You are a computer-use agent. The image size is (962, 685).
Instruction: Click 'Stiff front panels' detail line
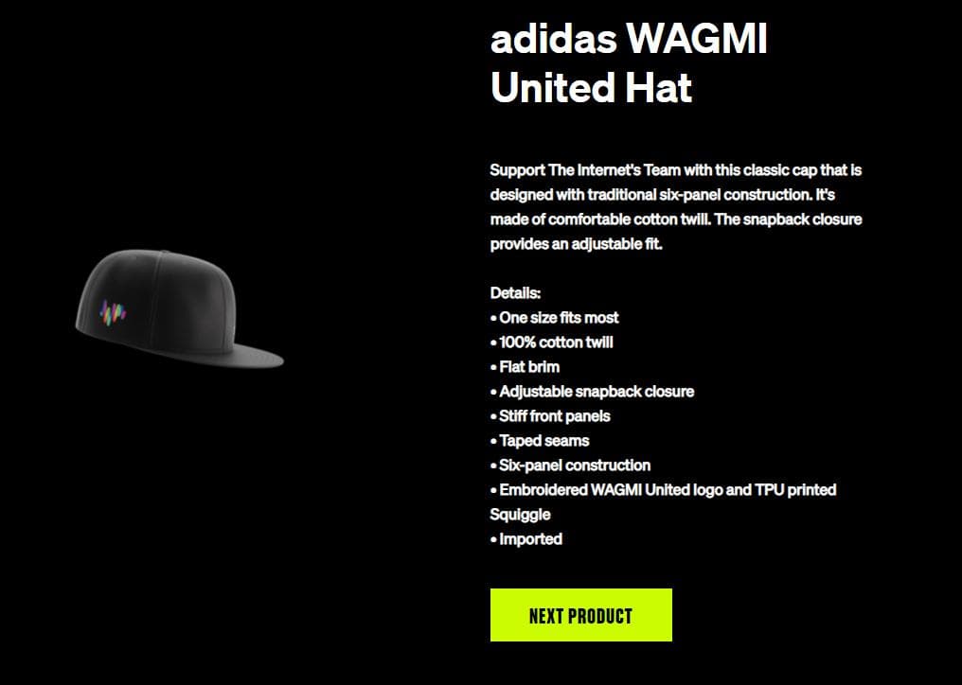point(550,415)
